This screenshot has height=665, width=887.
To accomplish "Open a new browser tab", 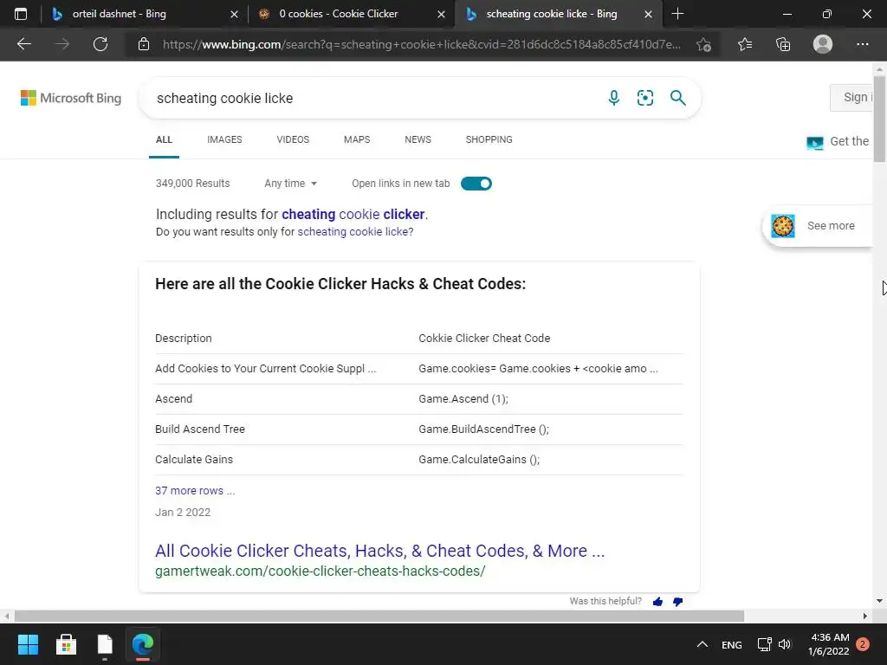I will (677, 14).
